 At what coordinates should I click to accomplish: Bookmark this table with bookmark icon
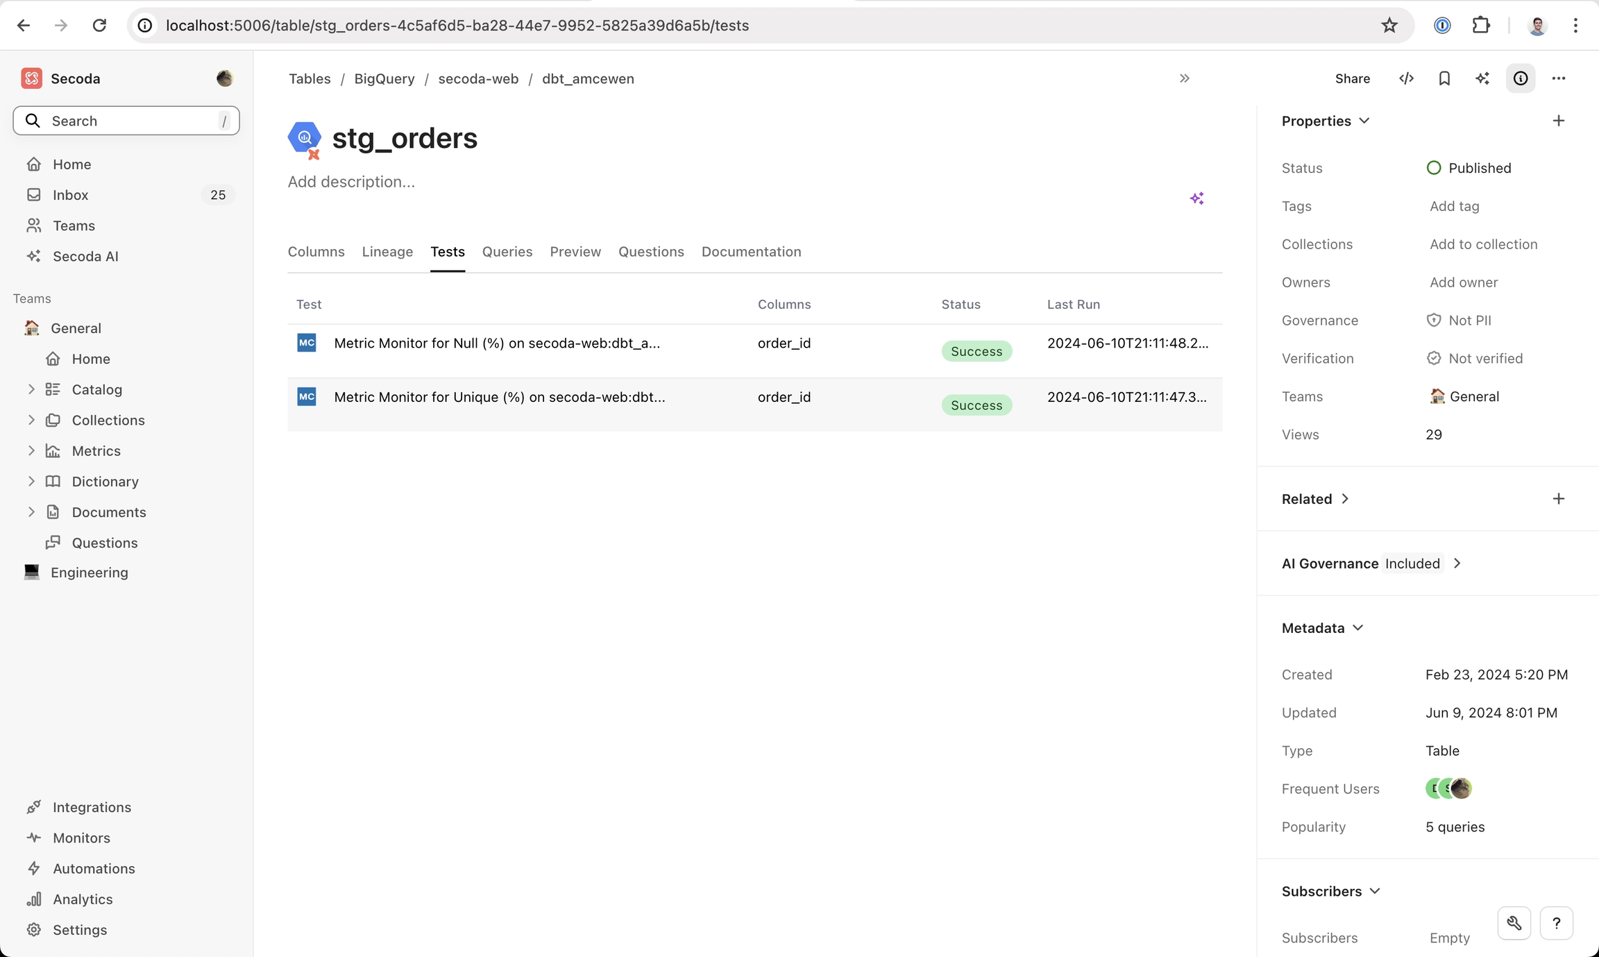click(x=1444, y=78)
